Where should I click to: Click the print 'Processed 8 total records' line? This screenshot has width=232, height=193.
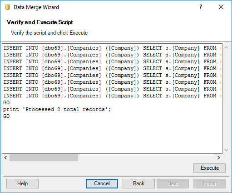(57, 109)
